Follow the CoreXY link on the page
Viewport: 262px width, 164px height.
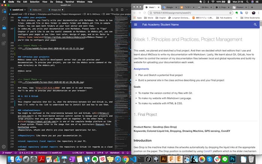point(208,151)
